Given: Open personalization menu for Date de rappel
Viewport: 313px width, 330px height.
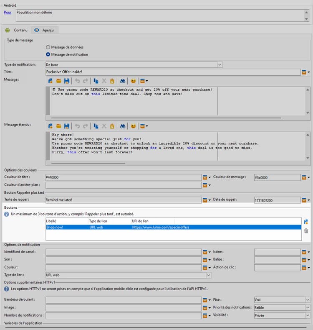Looking at the screenshot, I should click(306, 200).
